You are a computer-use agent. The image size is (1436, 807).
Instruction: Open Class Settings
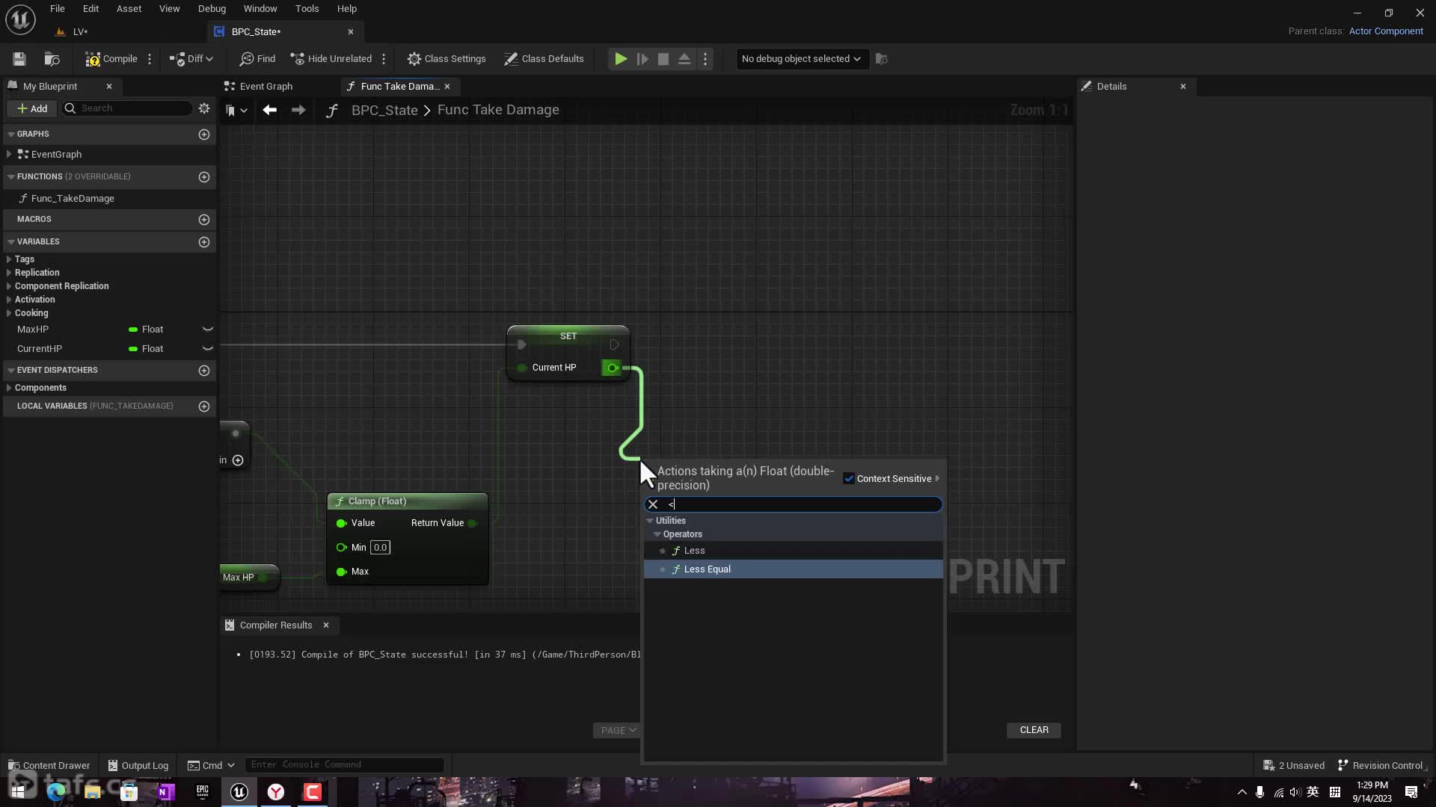(x=447, y=59)
